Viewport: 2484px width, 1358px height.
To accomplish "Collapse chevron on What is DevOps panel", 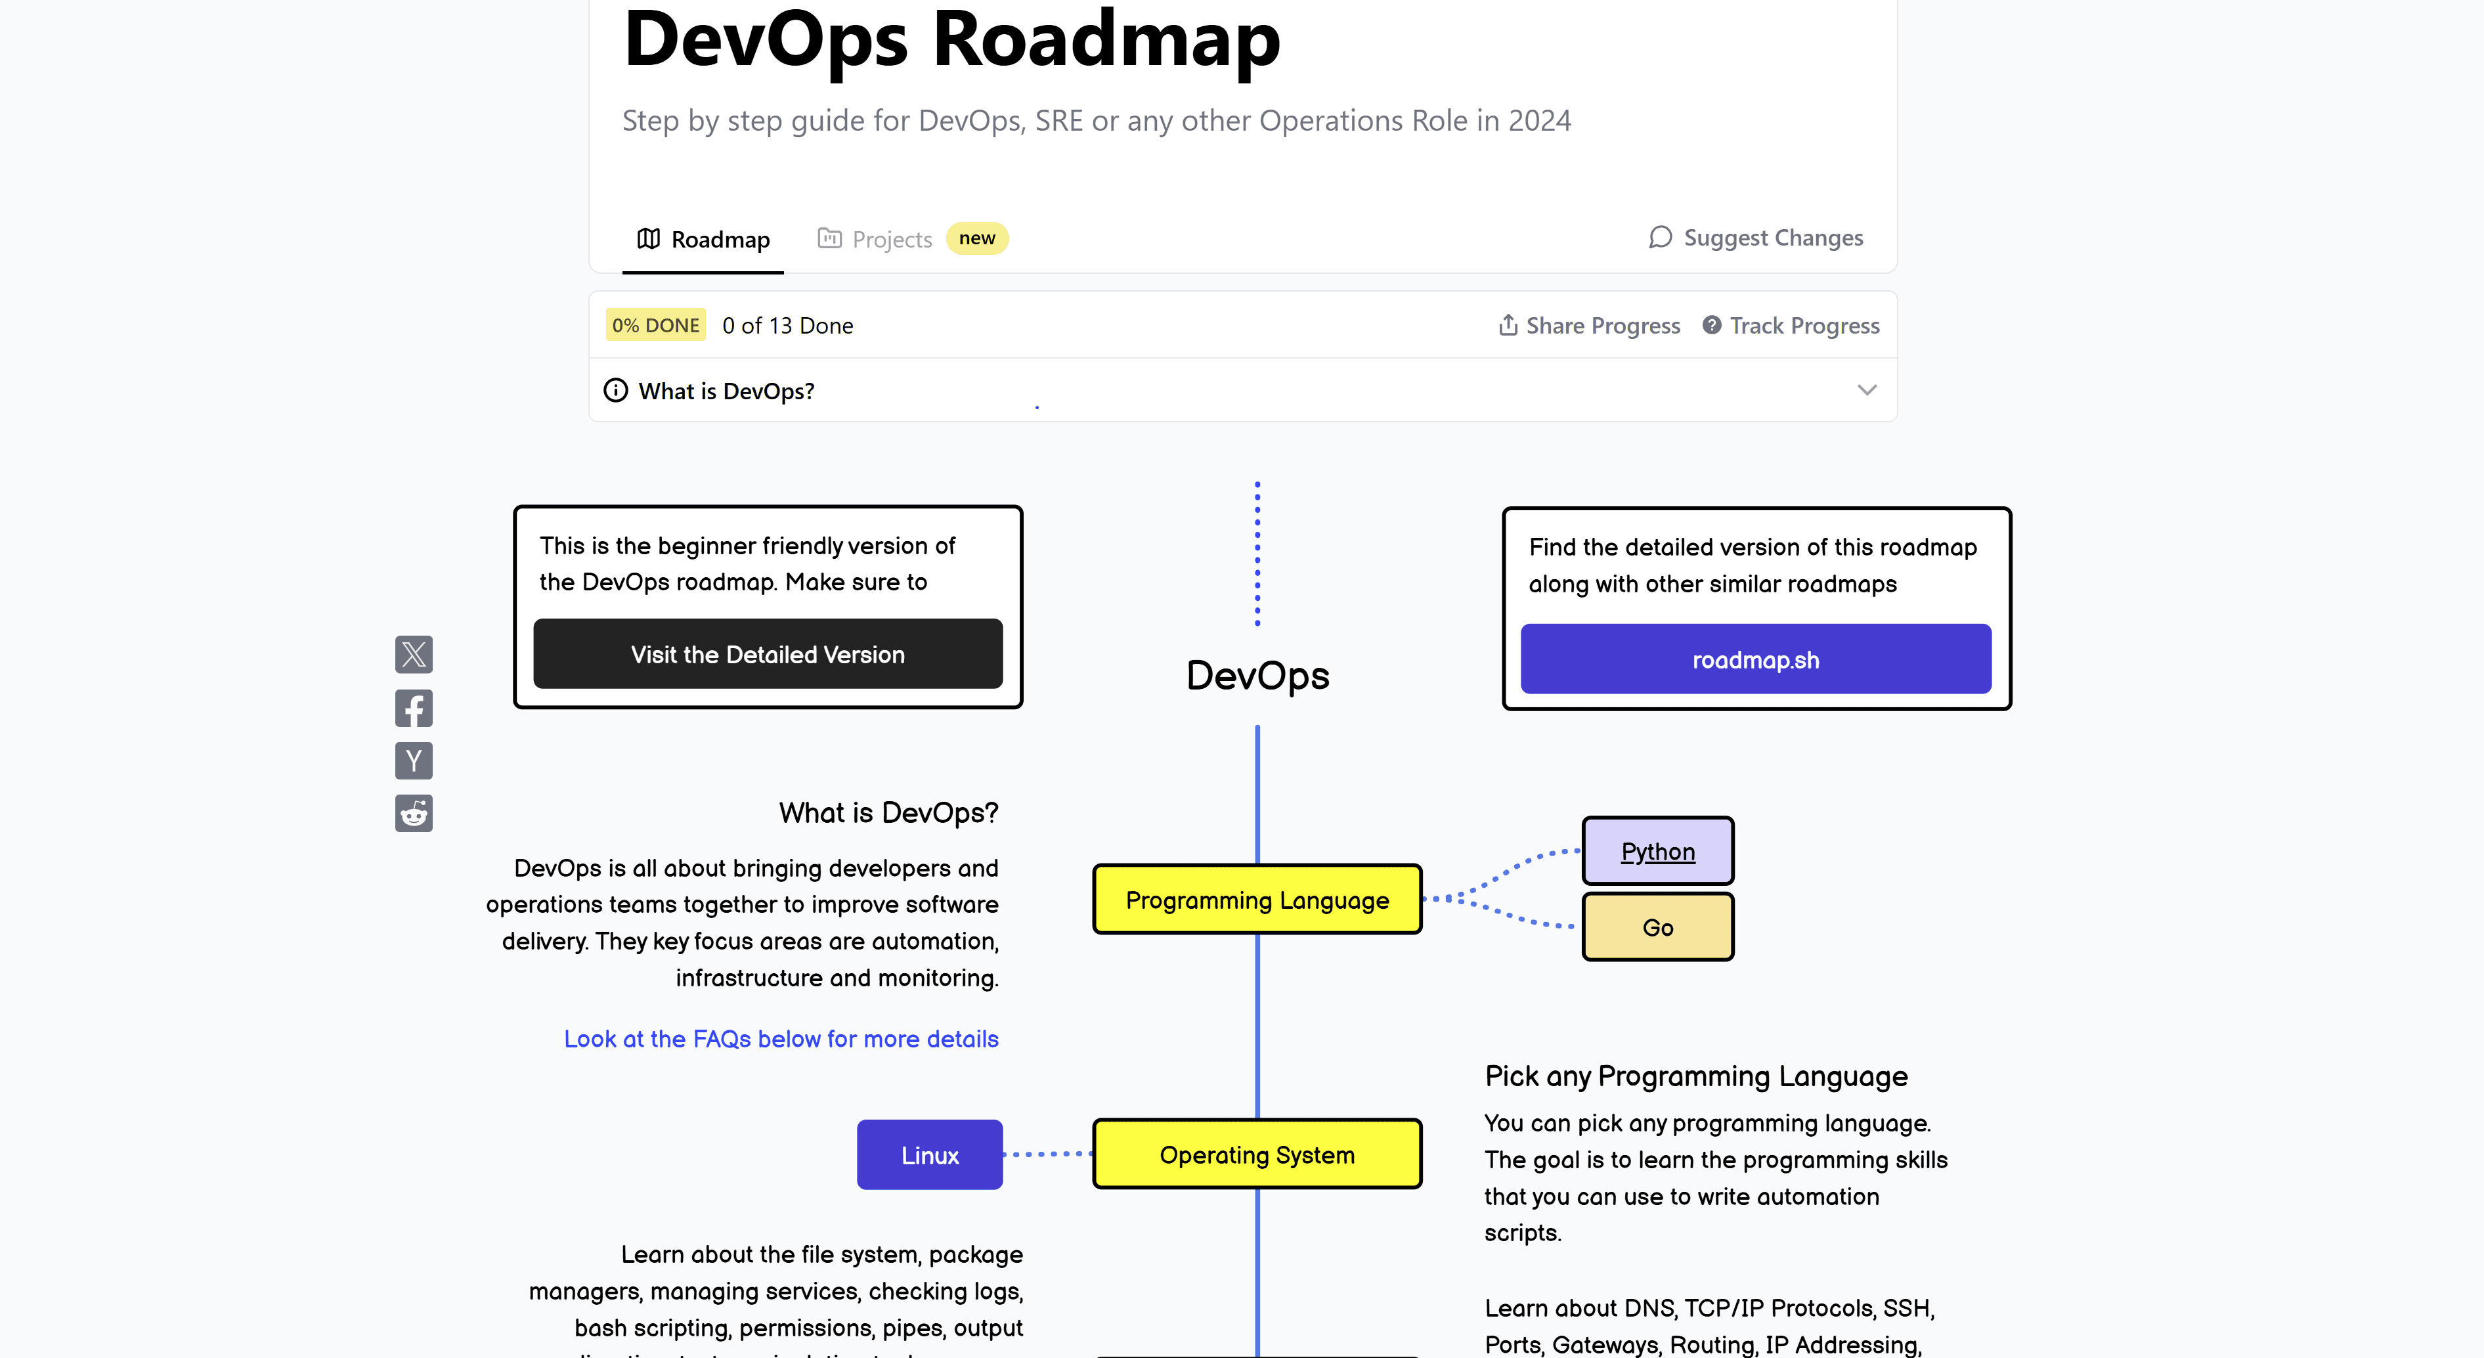I will click(x=1867, y=389).
